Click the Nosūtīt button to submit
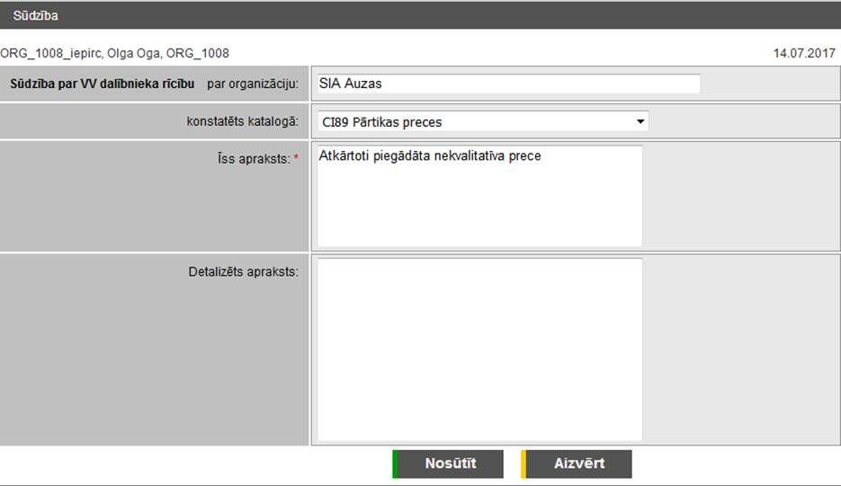Viewport: 841px width, 486px height. tap(450, 464)
